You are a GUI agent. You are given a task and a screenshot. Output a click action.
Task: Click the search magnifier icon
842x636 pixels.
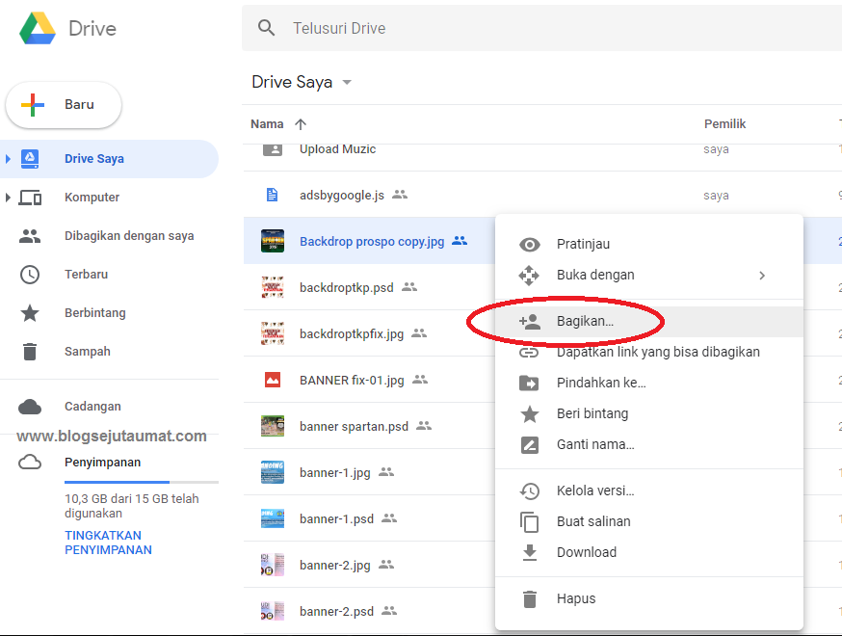267,28
